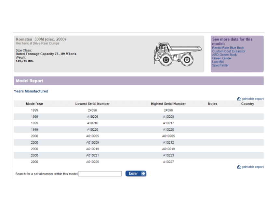
Task: Open the Custom Cost Evaluator link
Action: click(x=229, y=51)
